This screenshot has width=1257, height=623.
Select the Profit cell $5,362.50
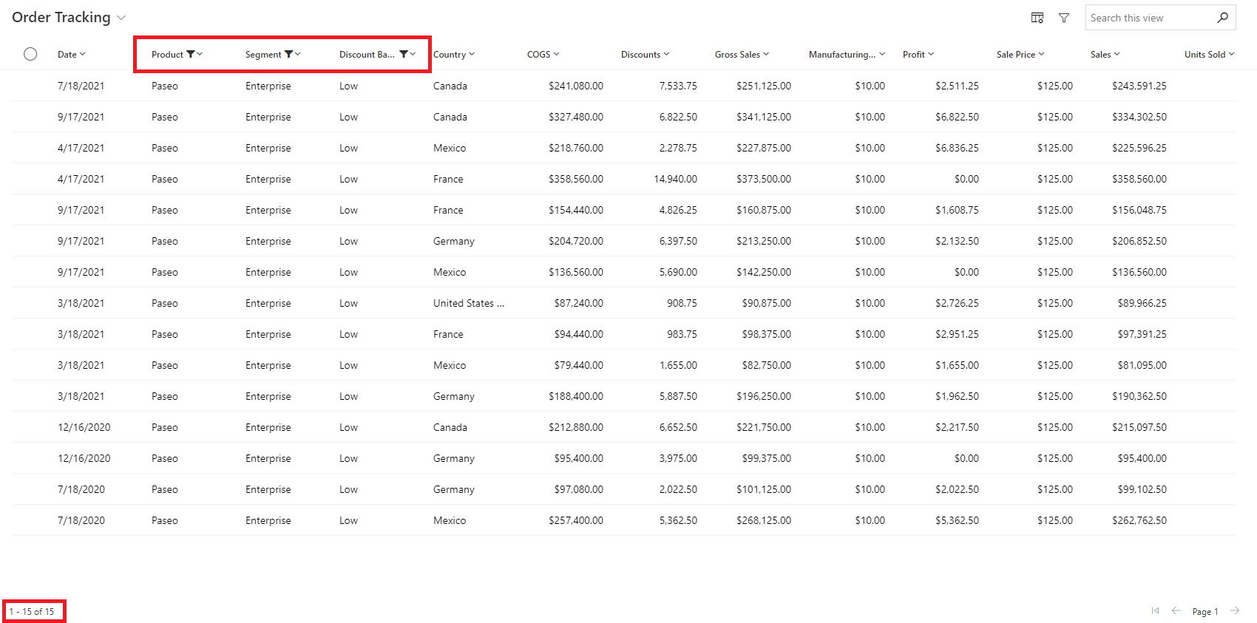[957, 520]
